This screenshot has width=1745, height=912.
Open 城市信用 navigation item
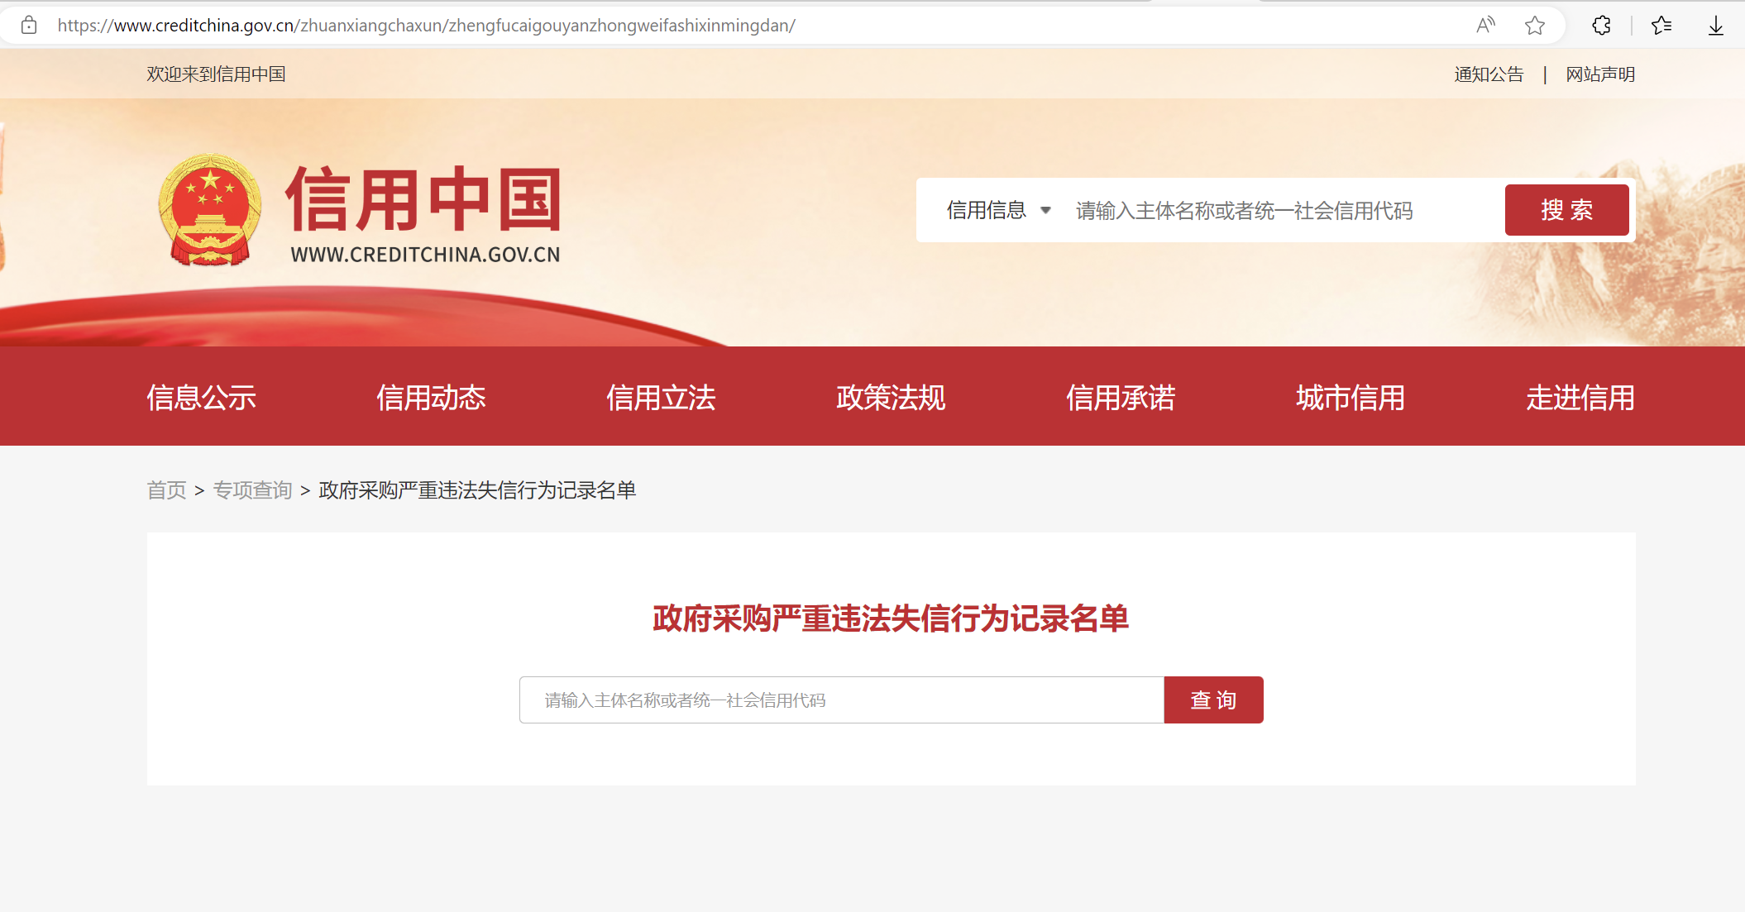[x=1351, y=398]
